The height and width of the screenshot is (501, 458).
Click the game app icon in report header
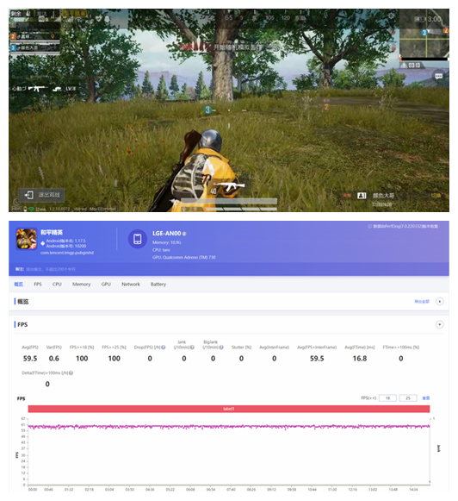[27, 239]
